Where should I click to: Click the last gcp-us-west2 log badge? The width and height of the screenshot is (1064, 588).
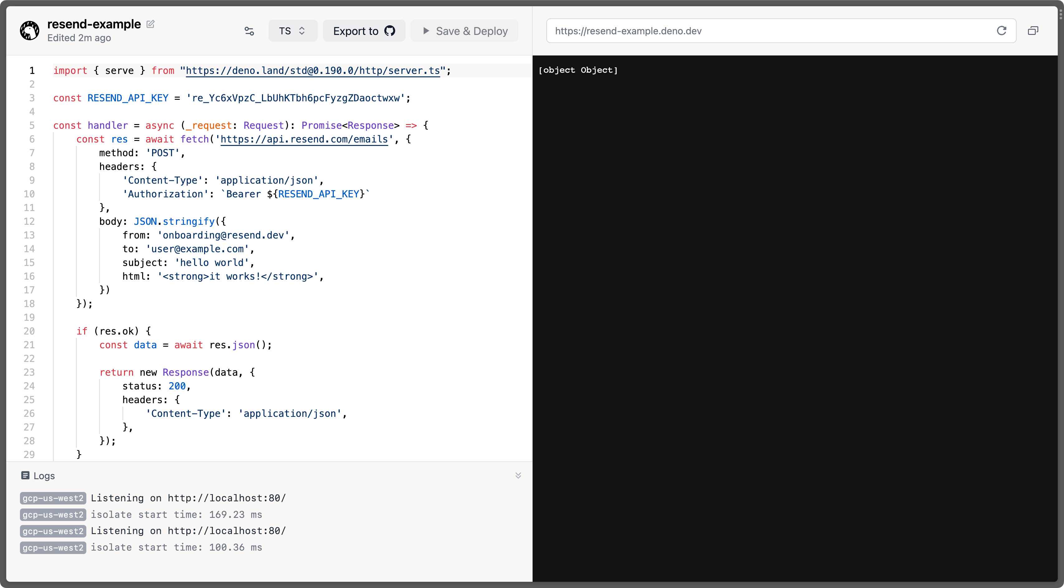(x=53, y=547)
